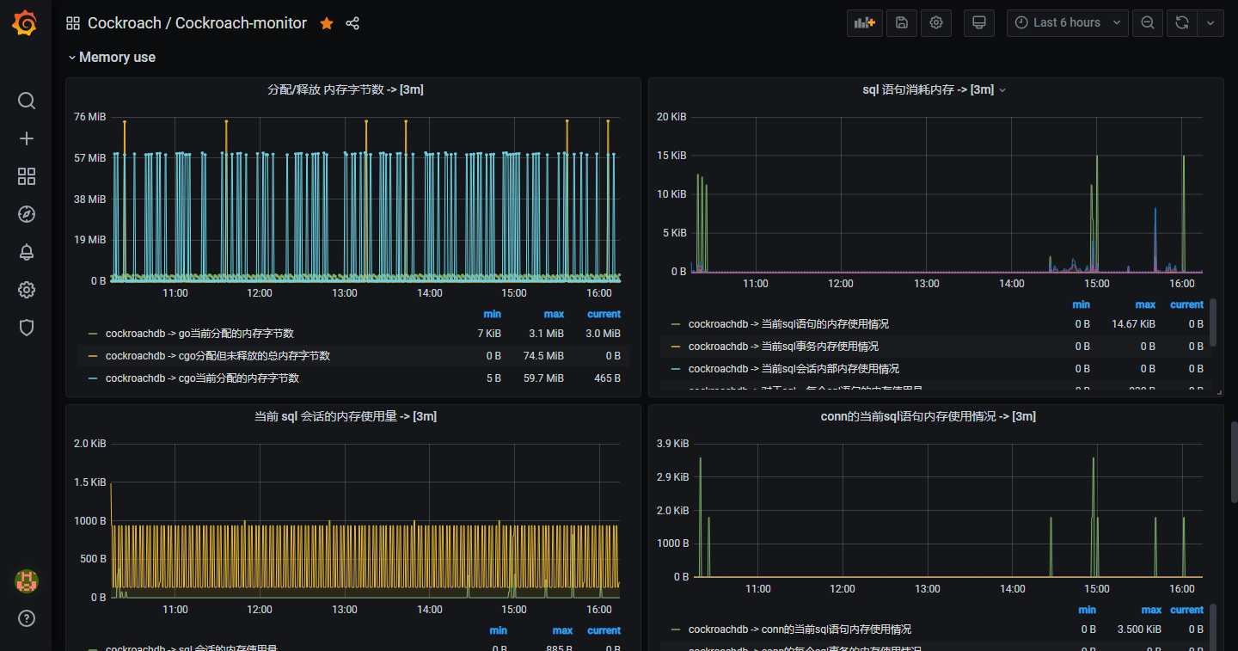Toggle the go当前分配的内存字节数 legend series
The width and height of the screenshot is (1238, 651).
coord(199,334)
